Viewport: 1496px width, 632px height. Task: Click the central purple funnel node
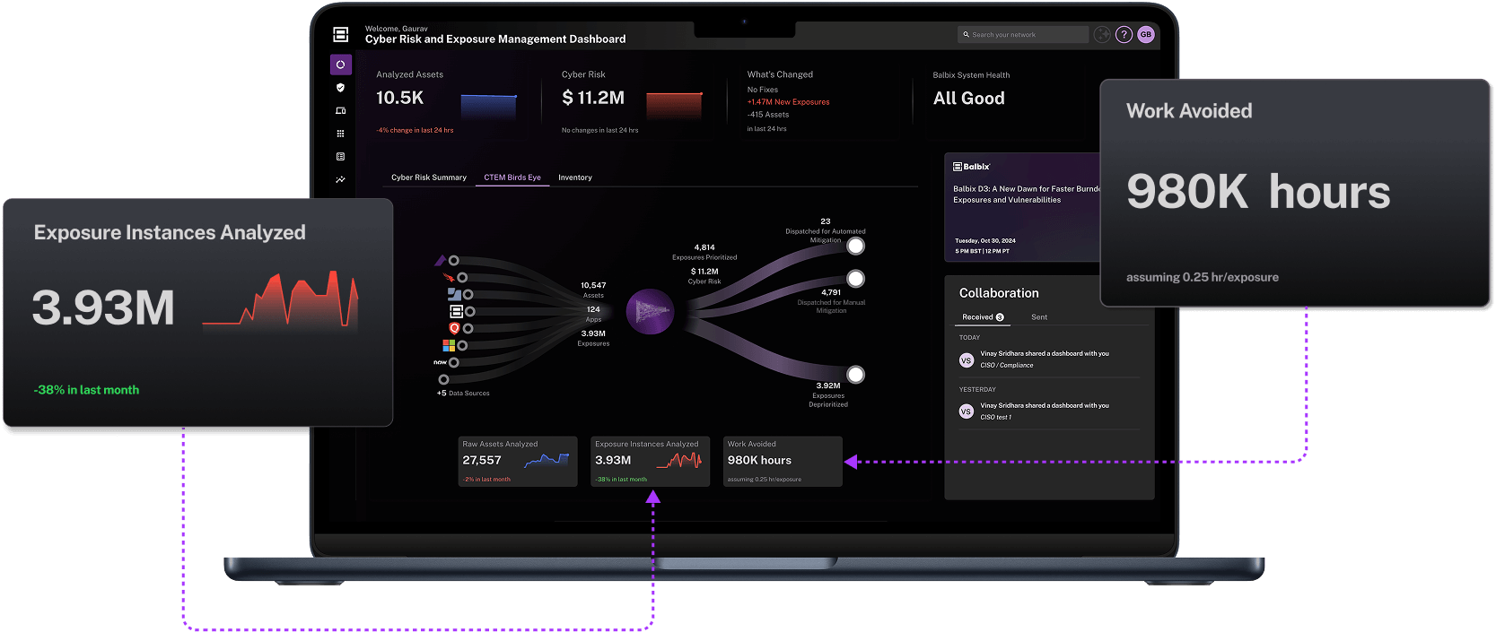[x=650, y=312]
